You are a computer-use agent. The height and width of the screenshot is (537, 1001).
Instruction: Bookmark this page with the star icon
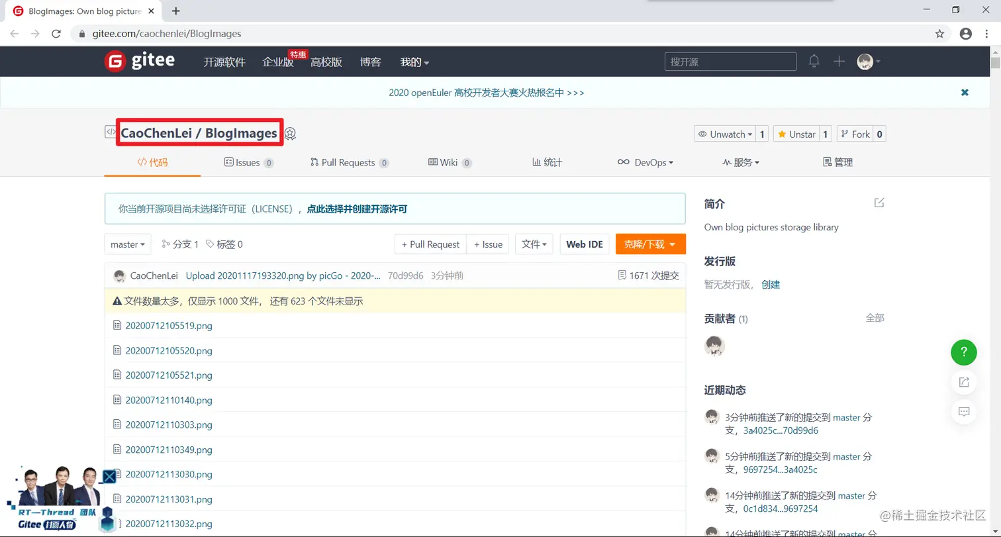(939, 33)
